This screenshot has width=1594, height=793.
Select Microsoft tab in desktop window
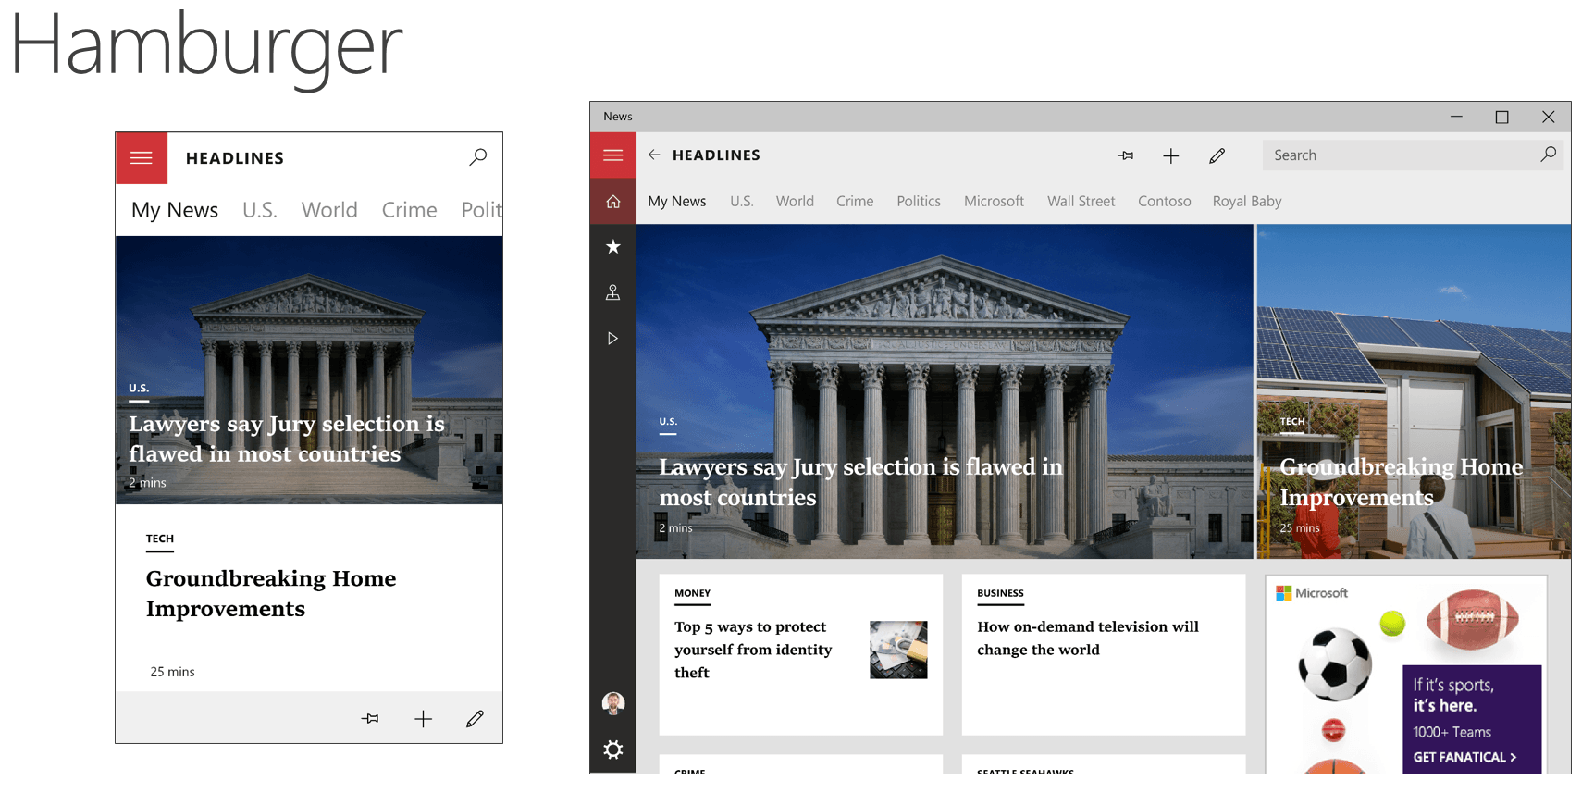pos(994,201)
